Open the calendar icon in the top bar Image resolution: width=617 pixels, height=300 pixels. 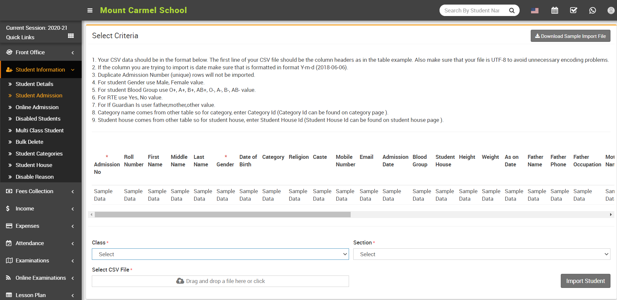[555, 10]
